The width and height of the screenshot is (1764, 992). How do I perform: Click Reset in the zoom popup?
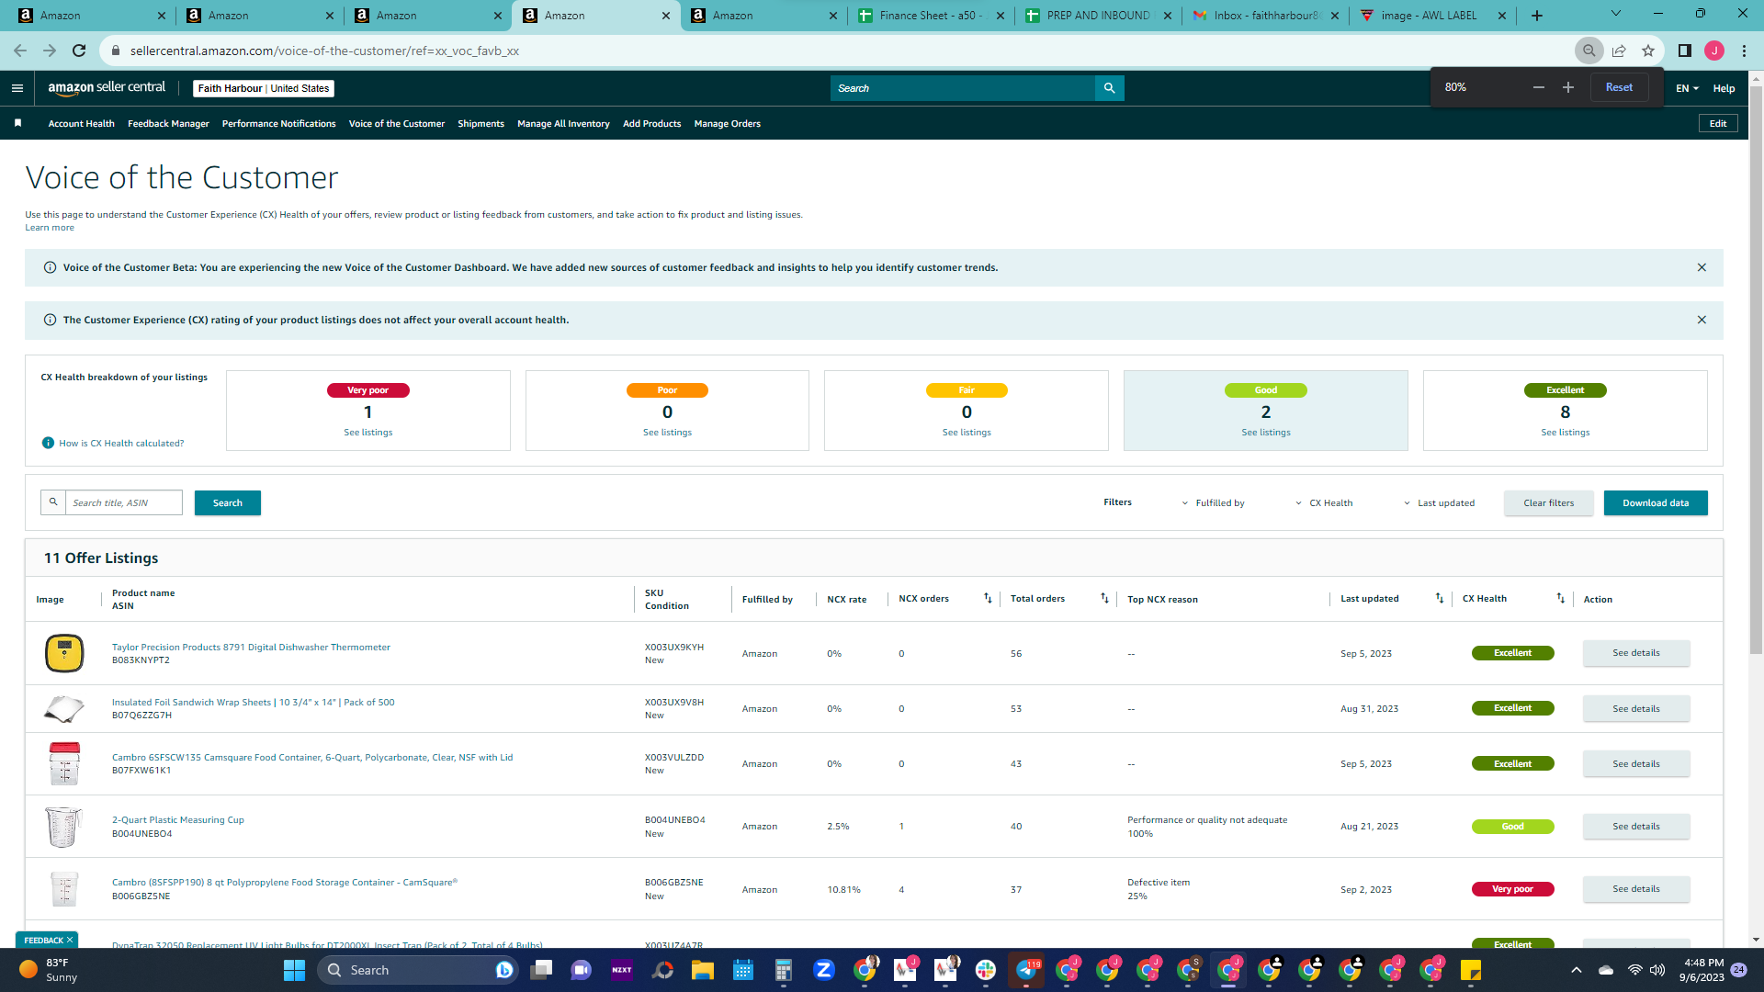(x=1619, y=87)
